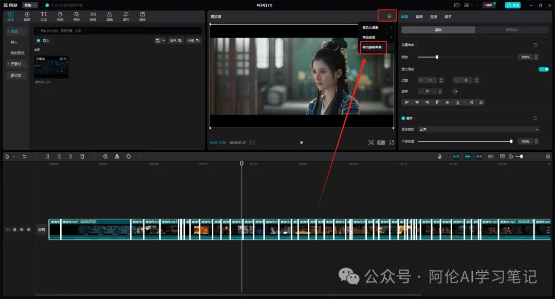
Task: Switch to the 画面 properties tab
Action: 405,16
